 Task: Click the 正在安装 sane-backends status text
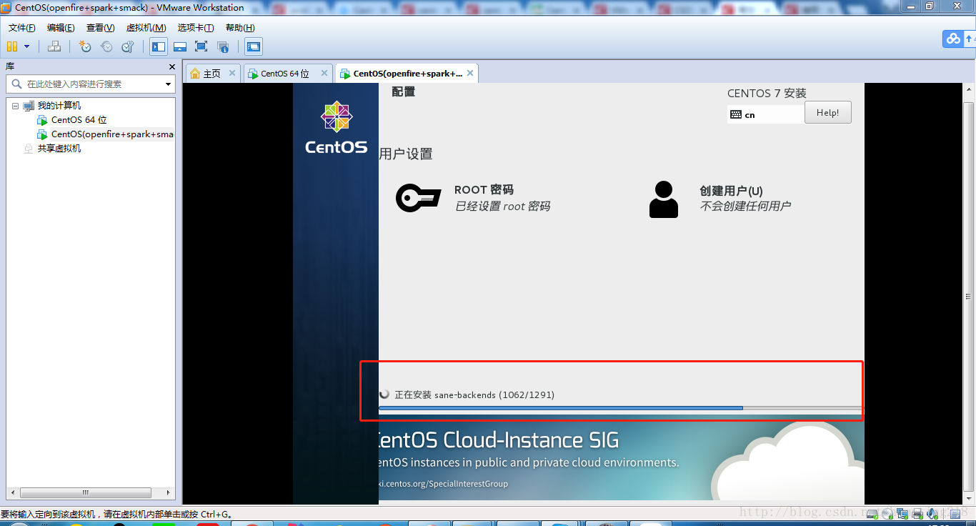(x=474, y=394)
